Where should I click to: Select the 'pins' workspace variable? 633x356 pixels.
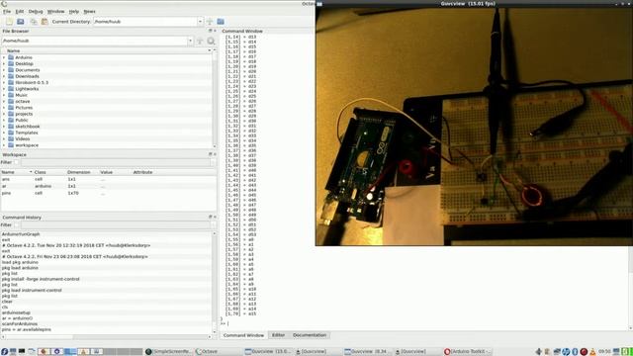[x=108, y=193]
